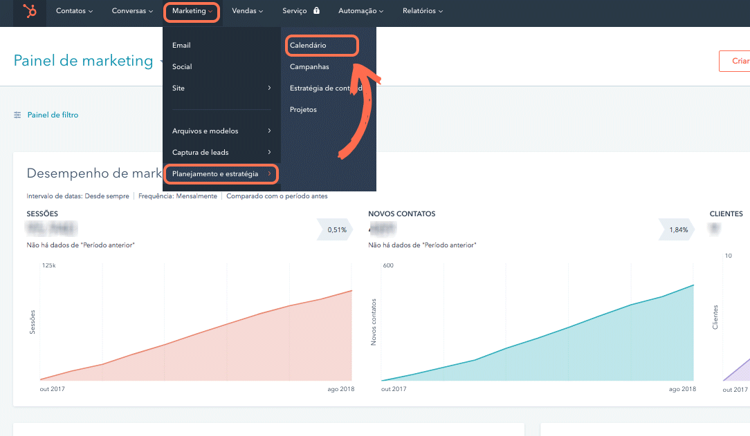Screen dimensions: 750x436
Task: Click the locked Serviço menu item
Action: click(301, 10)
